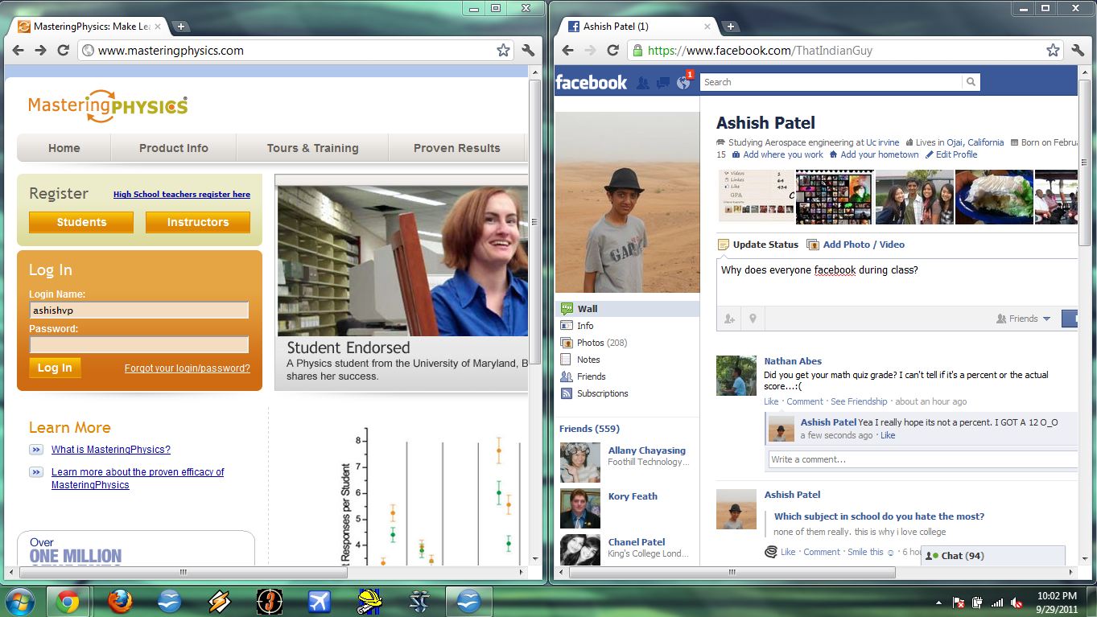This screenshot has width=1097, height=617.
Task: Add location using the pin icon in status box
Action: (753, 319)
